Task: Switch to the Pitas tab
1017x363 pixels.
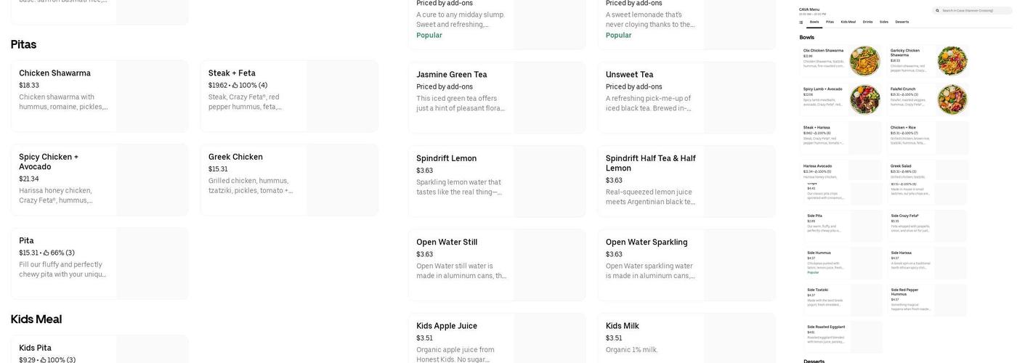Action: tap(830, 22)
